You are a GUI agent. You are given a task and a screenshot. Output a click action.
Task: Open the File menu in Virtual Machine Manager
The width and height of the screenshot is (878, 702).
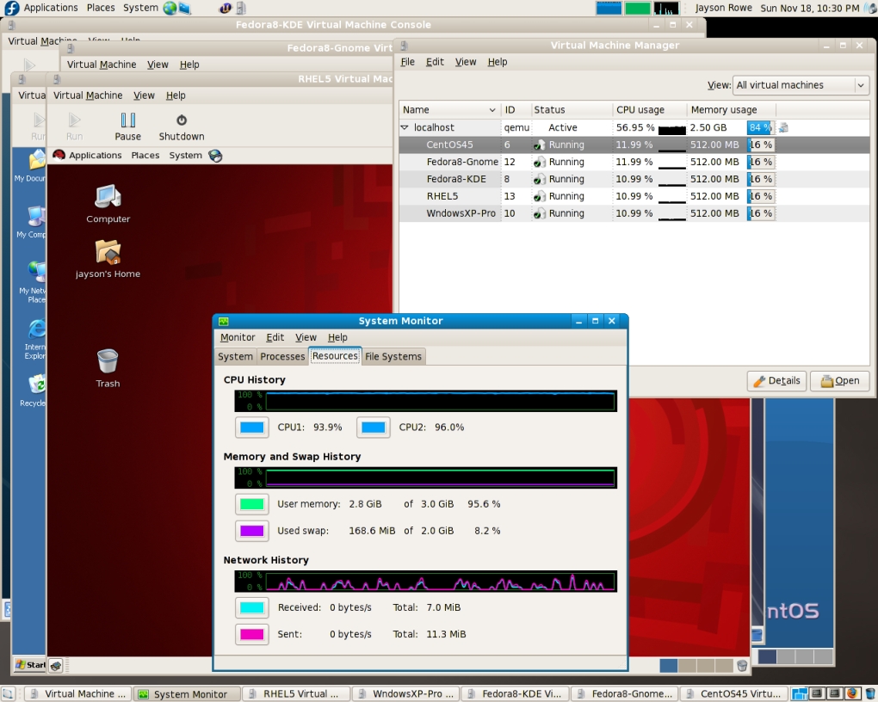(x=408, y=62)
